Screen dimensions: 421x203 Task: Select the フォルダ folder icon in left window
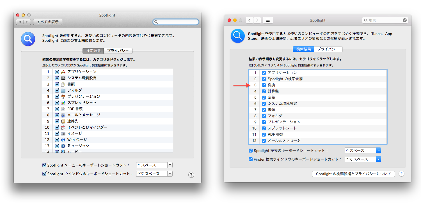click(x=63, y=91)
